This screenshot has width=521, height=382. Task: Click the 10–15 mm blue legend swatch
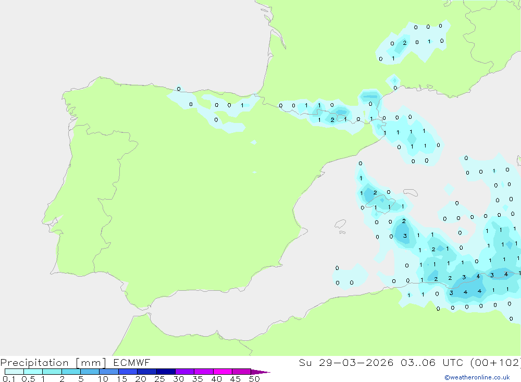[x=109, y=372]
